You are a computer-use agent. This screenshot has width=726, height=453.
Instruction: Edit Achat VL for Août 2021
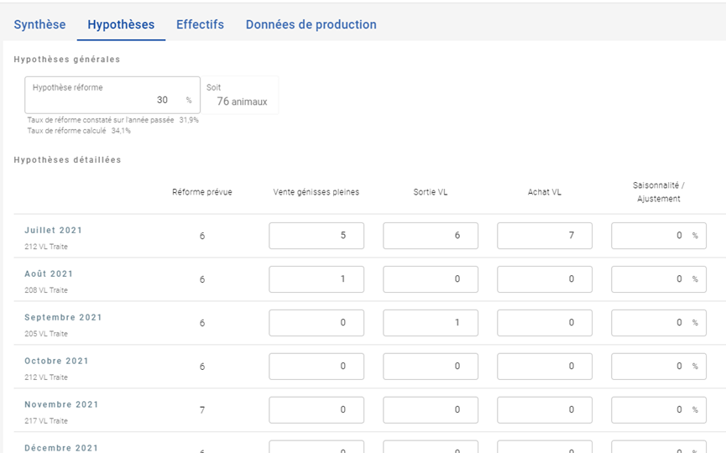pos(545,279)
